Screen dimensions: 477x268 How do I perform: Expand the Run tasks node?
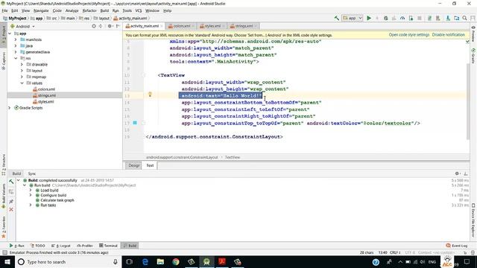(31, 205)
